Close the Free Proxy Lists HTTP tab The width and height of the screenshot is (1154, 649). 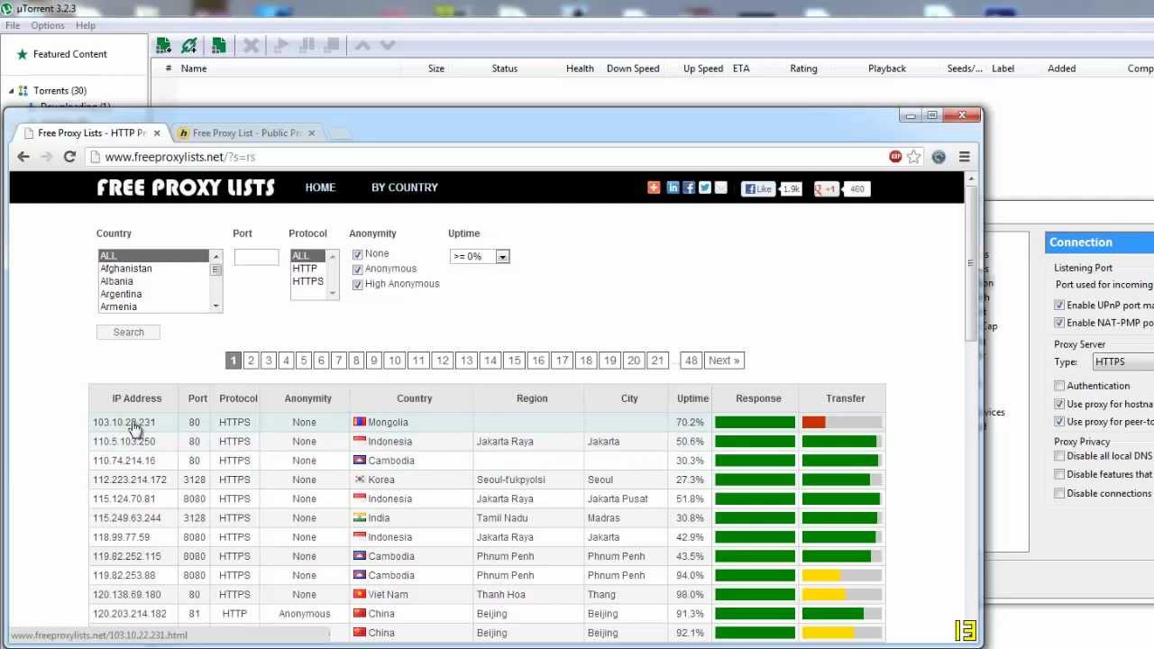157,133
